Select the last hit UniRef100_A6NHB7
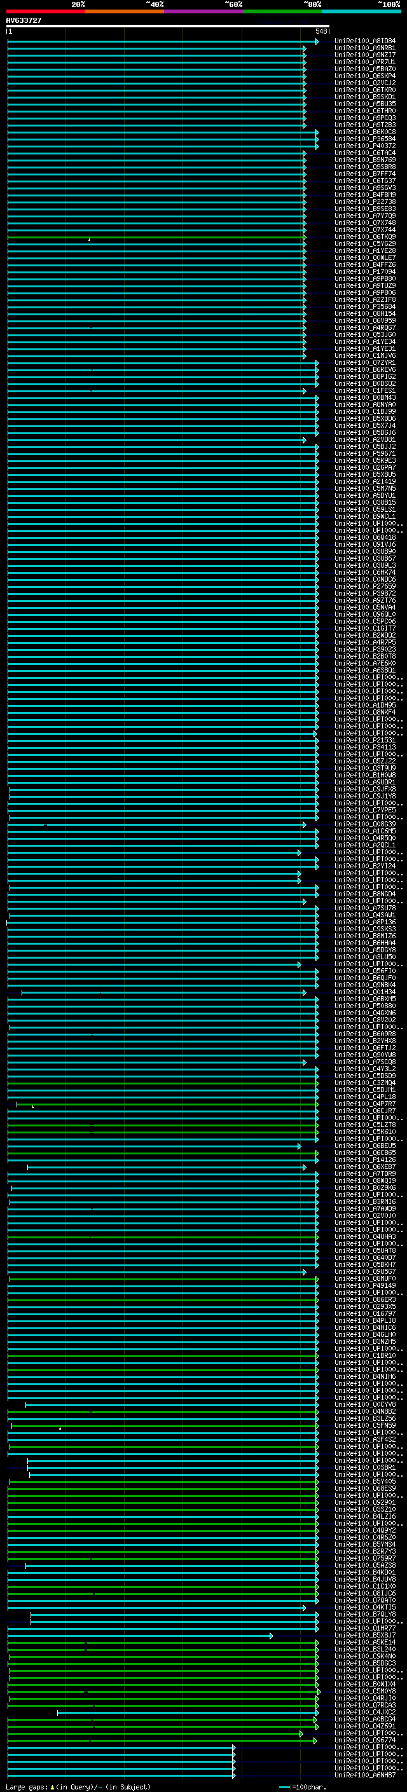 point(365,1775)
